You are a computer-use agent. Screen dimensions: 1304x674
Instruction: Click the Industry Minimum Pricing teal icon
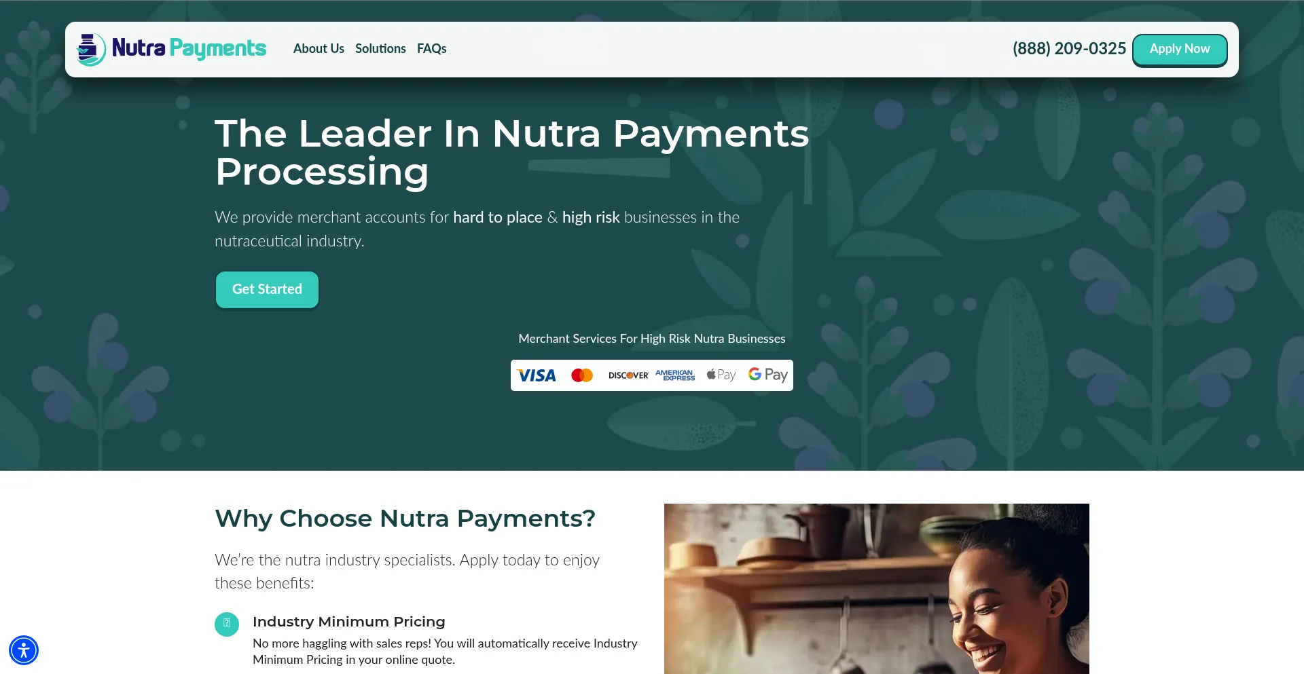(x=227, y=624)
